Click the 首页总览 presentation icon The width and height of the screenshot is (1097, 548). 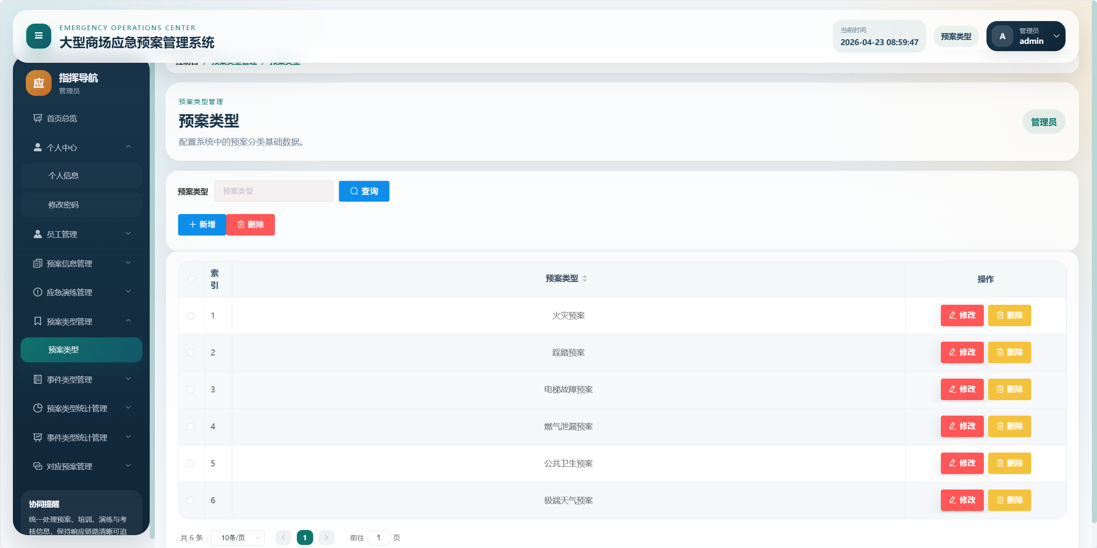click(38, 118)
